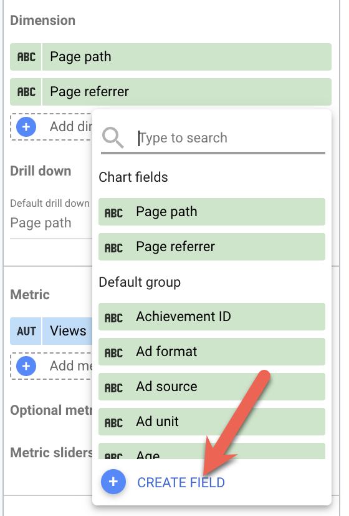Select Page referrer under Chart fields

click(212, 247)
